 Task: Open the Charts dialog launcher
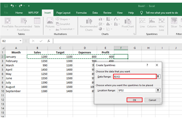tap(134, 34)
